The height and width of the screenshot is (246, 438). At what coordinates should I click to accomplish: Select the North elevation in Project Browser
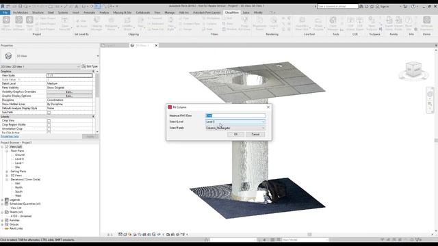(18, 188)
